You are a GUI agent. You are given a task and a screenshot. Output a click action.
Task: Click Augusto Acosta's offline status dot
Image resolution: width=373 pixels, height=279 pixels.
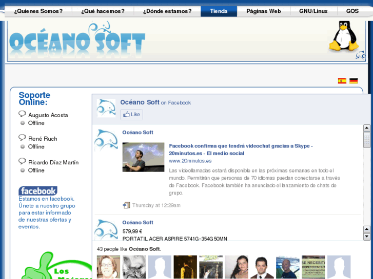point(23,123)
